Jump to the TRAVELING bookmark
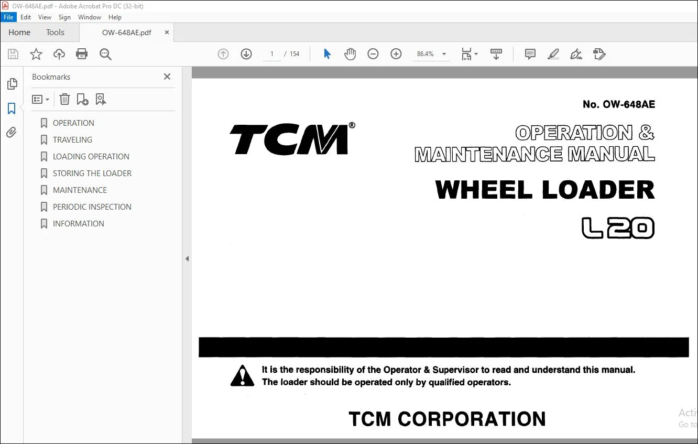Viewport: 698px width, 444px height. [72, 140]
